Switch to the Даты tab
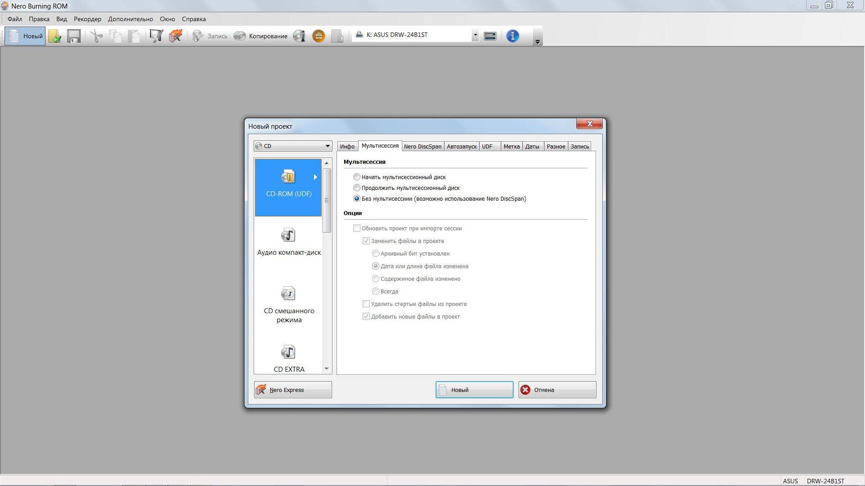Image resolution: width=865 pixels, height=486 pixels. (x=532, y=146)
